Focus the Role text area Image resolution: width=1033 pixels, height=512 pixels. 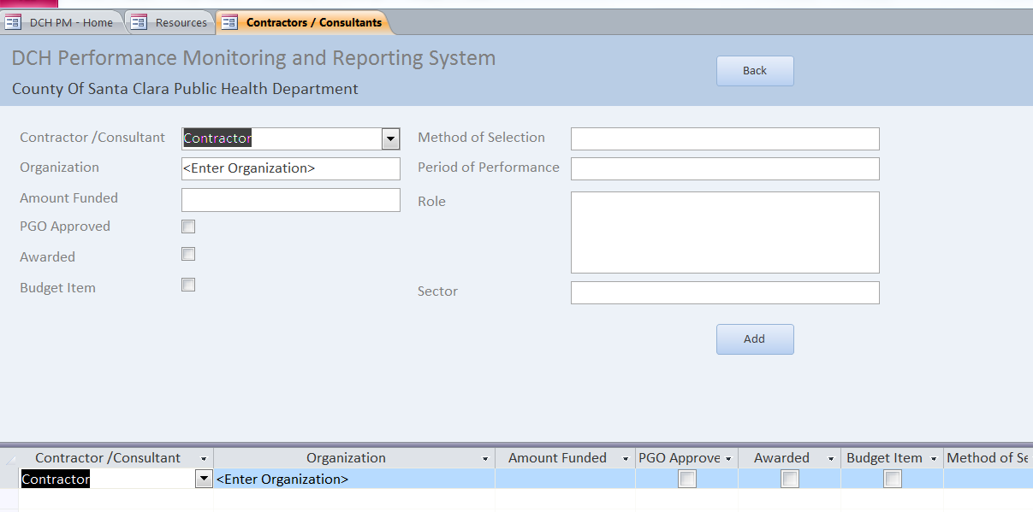pyautogui.click(x=725, y=232)
